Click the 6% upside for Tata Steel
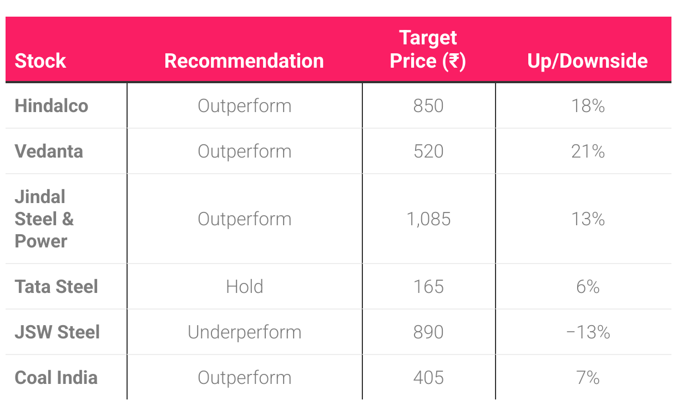Viewport: 677px width, 405px height. click(x=588, y=287)
